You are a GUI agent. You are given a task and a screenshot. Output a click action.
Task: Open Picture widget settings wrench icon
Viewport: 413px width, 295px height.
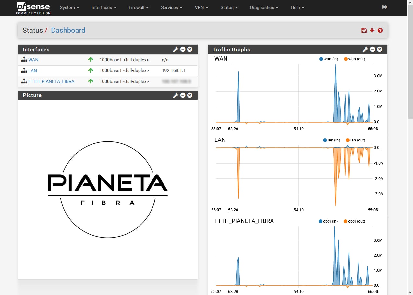click(x=176, y=95)
